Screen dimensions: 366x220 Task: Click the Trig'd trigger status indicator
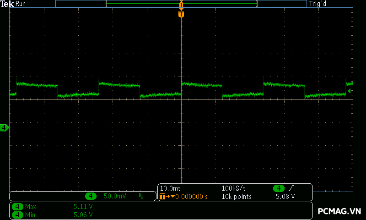tap(318, 4)
